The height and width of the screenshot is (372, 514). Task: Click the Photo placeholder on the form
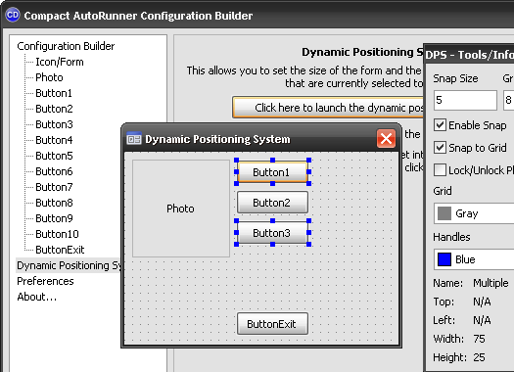[x=180, y=209]
